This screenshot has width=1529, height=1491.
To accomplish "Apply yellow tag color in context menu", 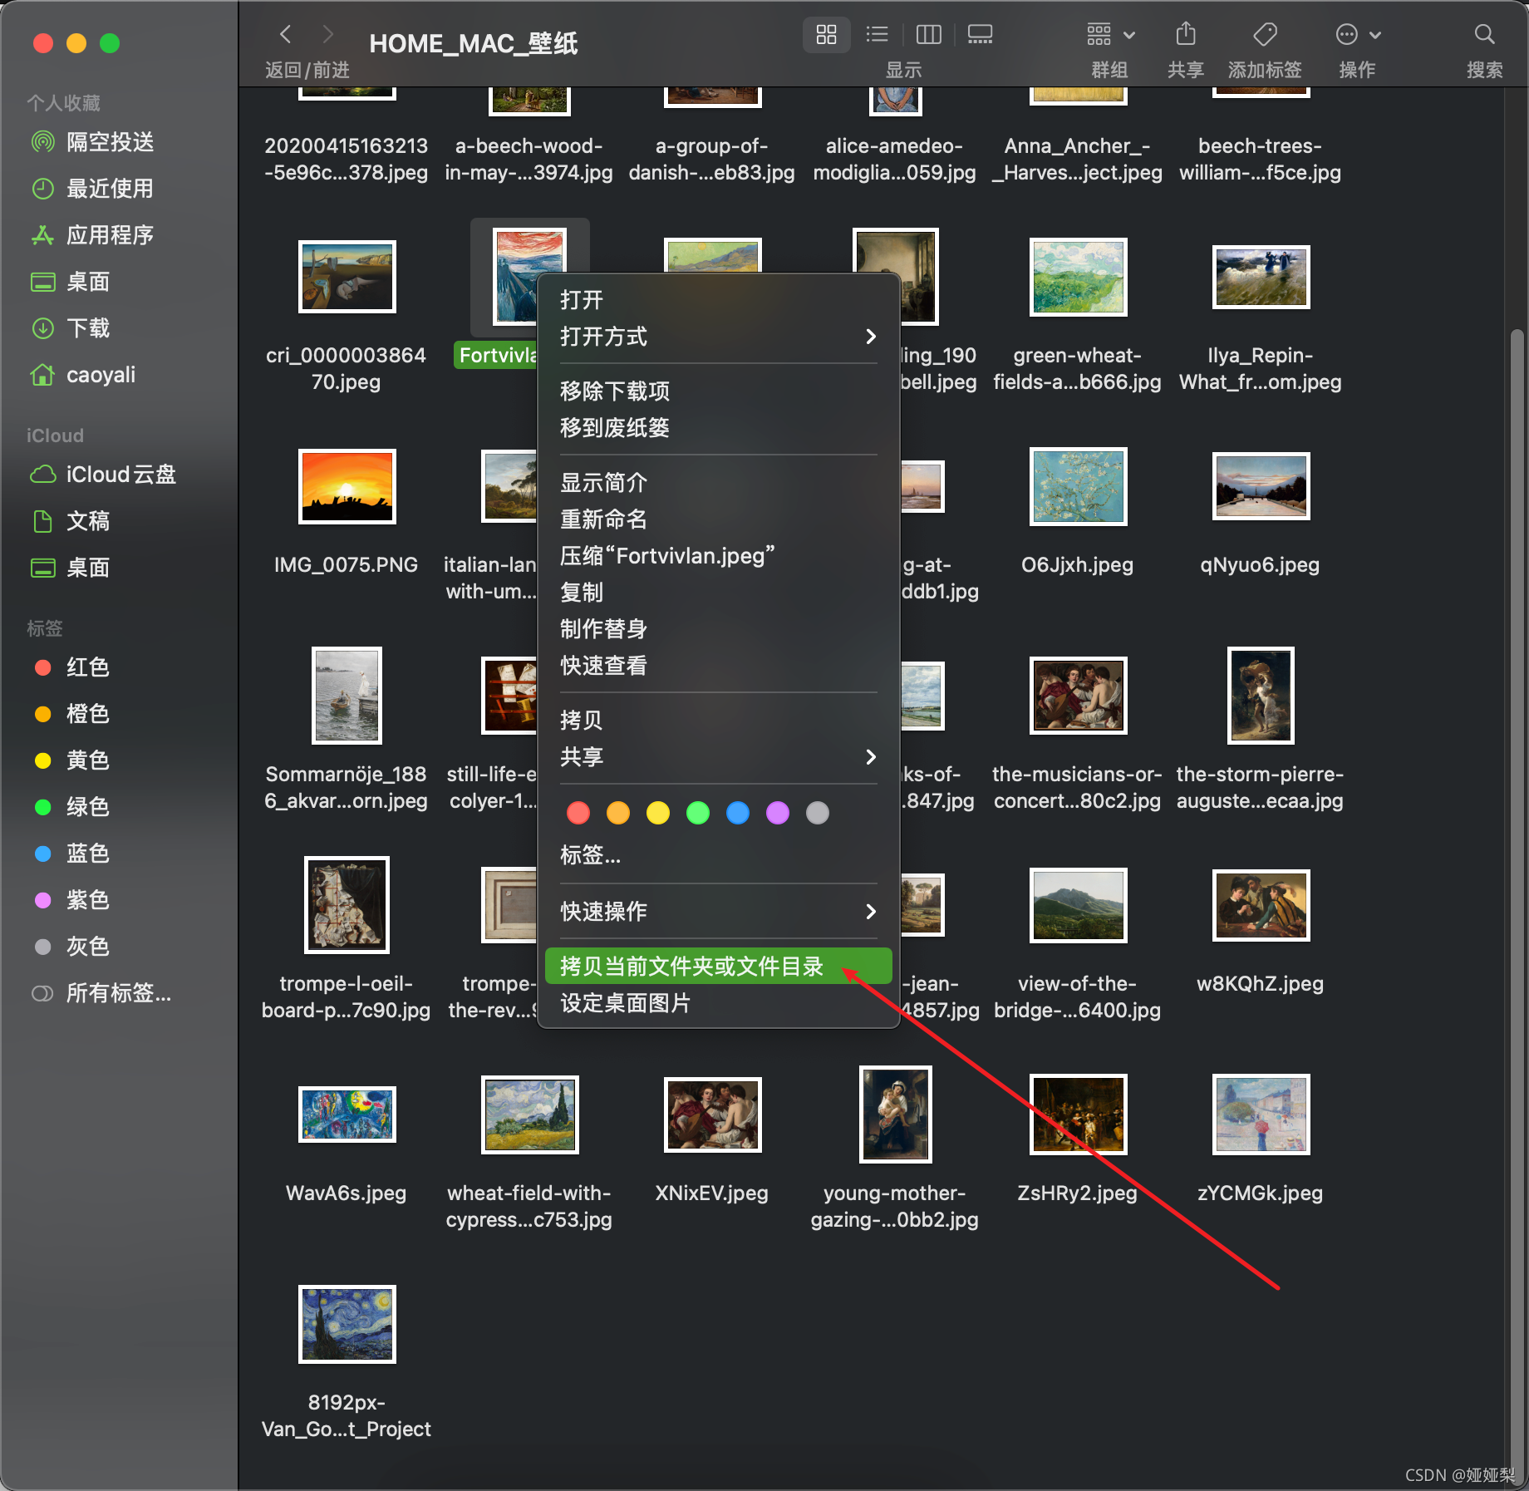I will click(658, 813).
